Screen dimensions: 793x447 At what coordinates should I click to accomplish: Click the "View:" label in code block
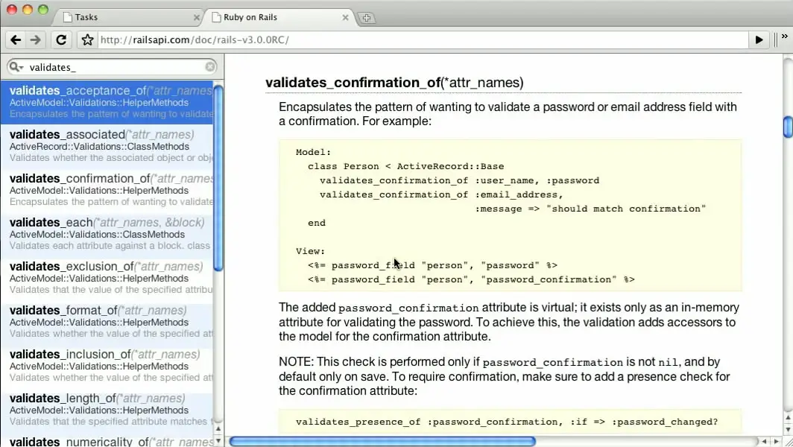[311, 251]
